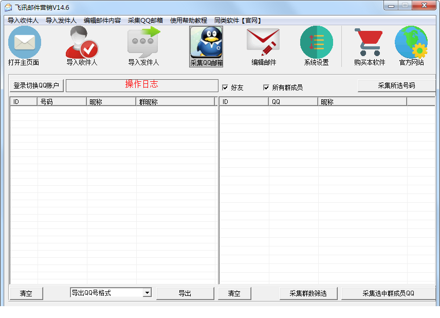Open the 导入发件人 menu
The width and height of the screenshot is (440, 318).
coord(61,21)
